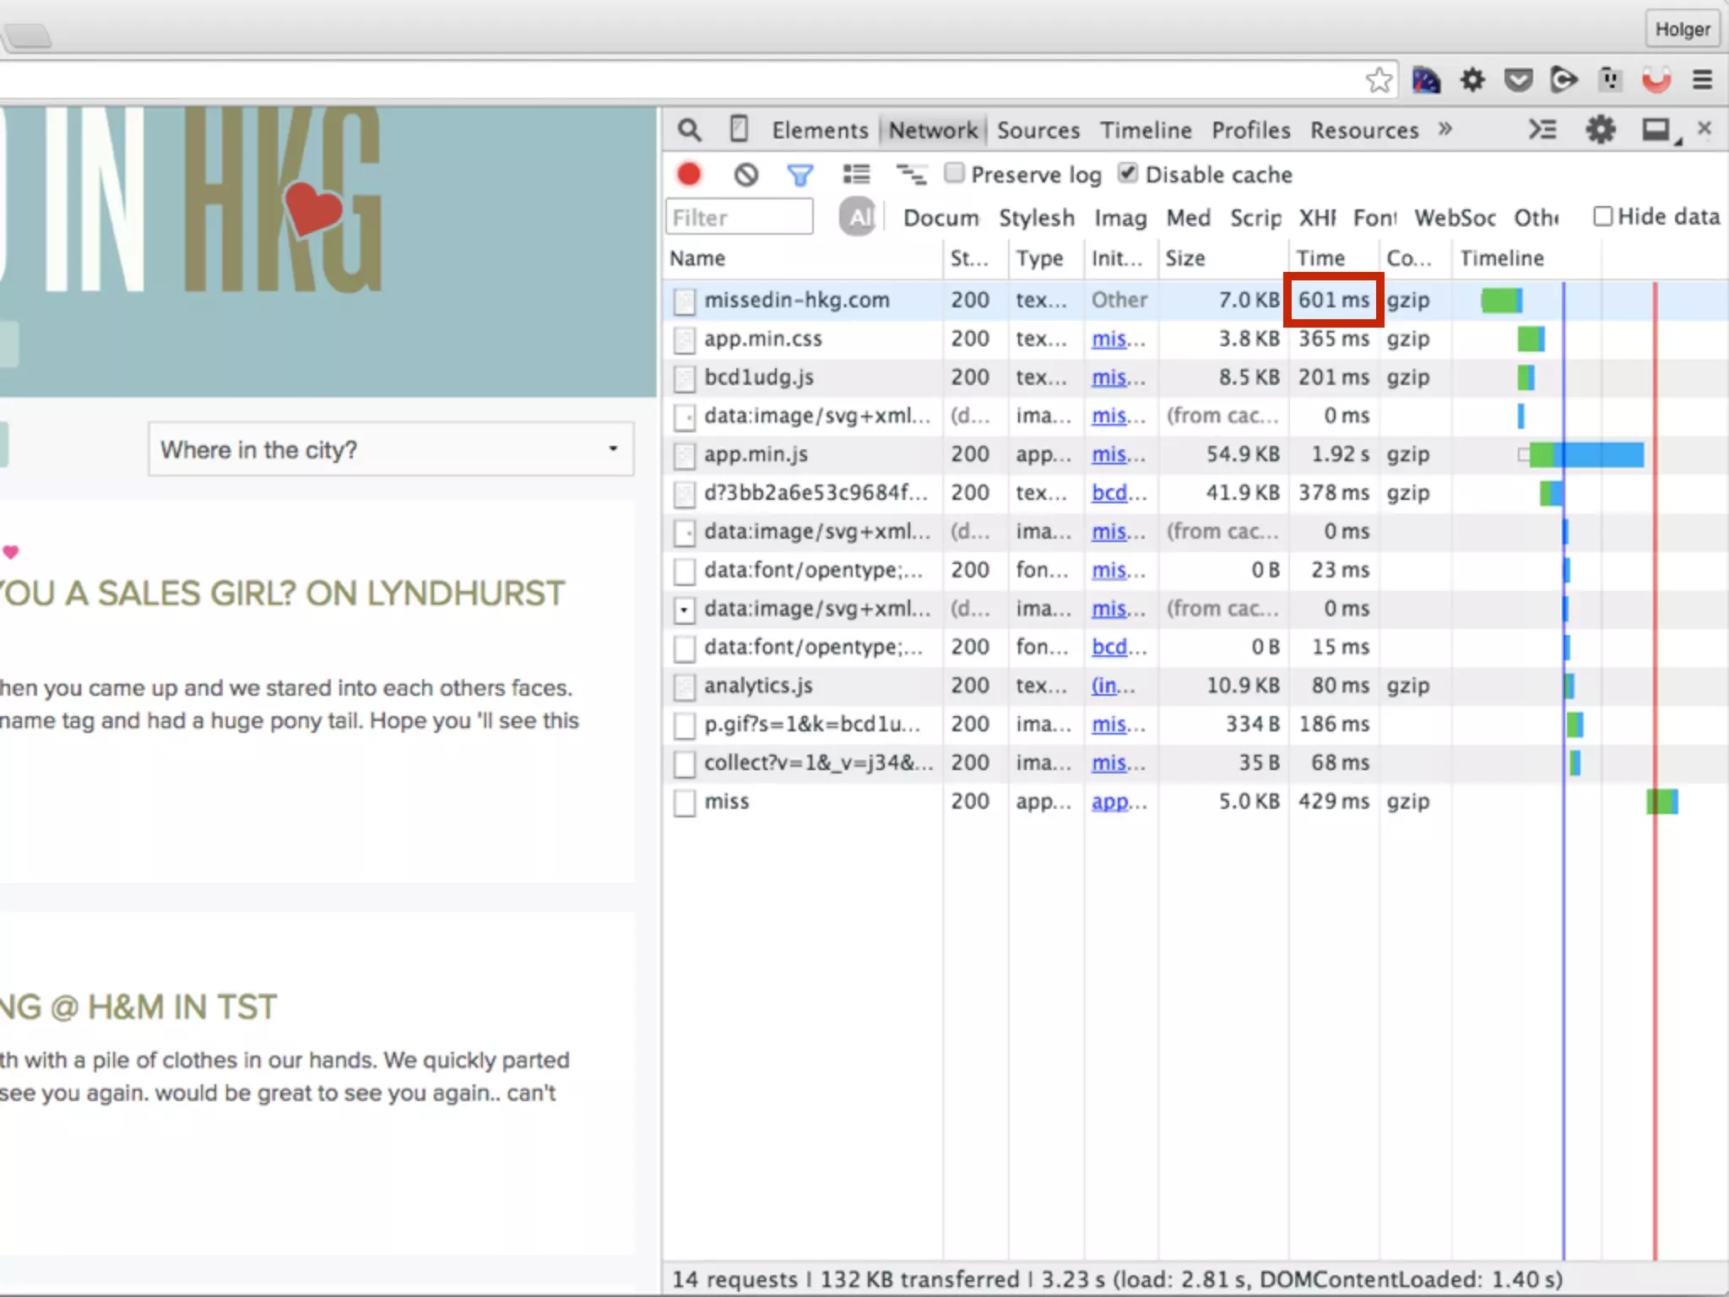Viewport: 1729px width, 1297px height.
Task: Open the 'Where in the city?' dropdown
Action: point(391,449)
